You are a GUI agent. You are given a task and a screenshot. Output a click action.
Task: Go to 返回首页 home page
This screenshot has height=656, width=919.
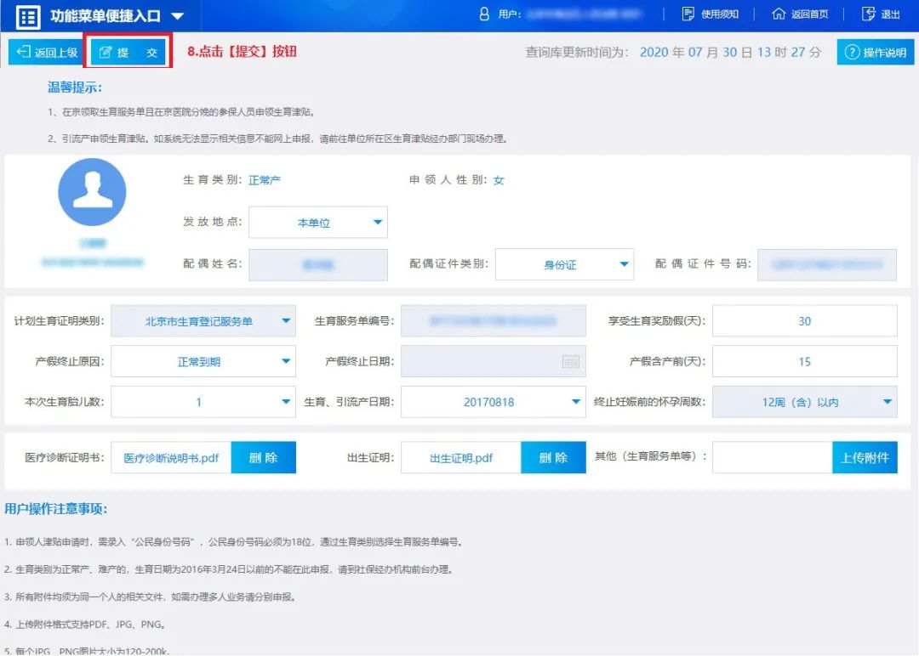799,14
